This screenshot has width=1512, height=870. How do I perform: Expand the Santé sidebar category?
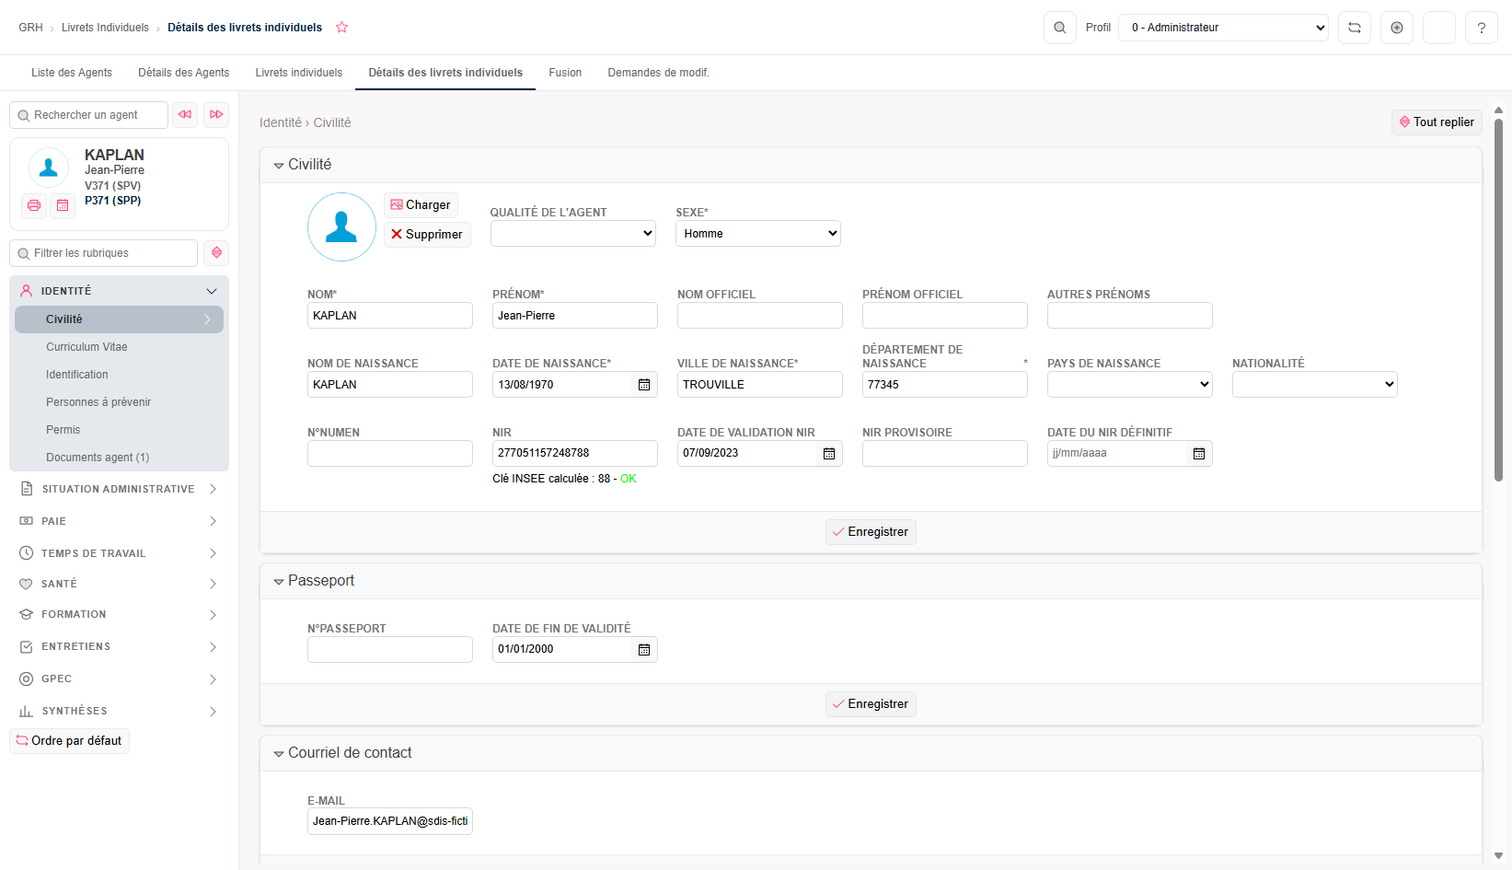tap(119, 584)
